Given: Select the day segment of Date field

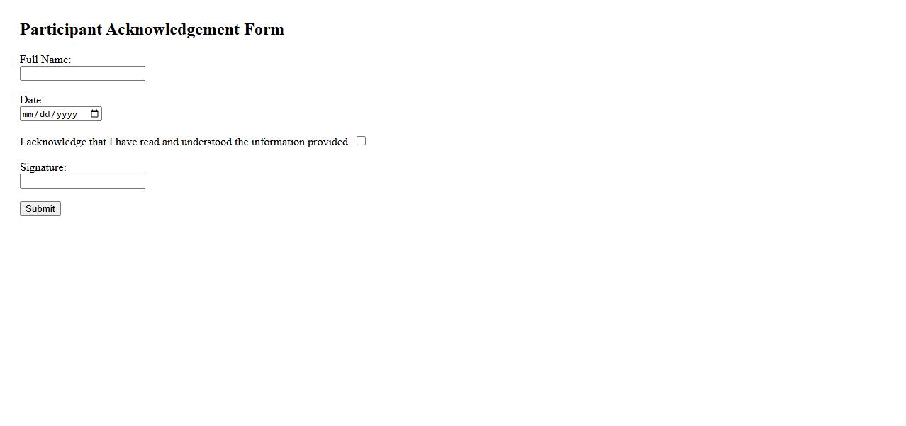Looking at the screenshot, I should click(x=45, y=114).
